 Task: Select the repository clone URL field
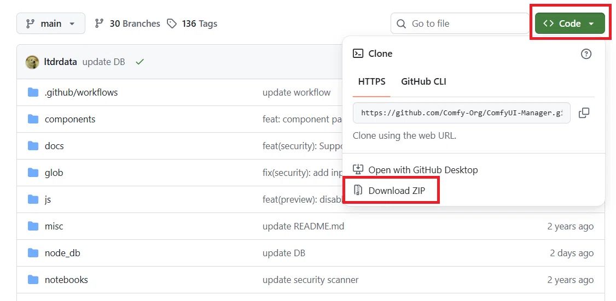(x=461, y=113)
